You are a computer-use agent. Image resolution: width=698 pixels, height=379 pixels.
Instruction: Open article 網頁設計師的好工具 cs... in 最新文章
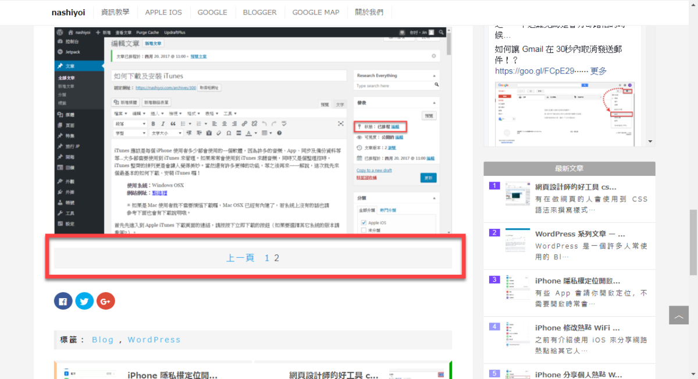coord(575,187)
